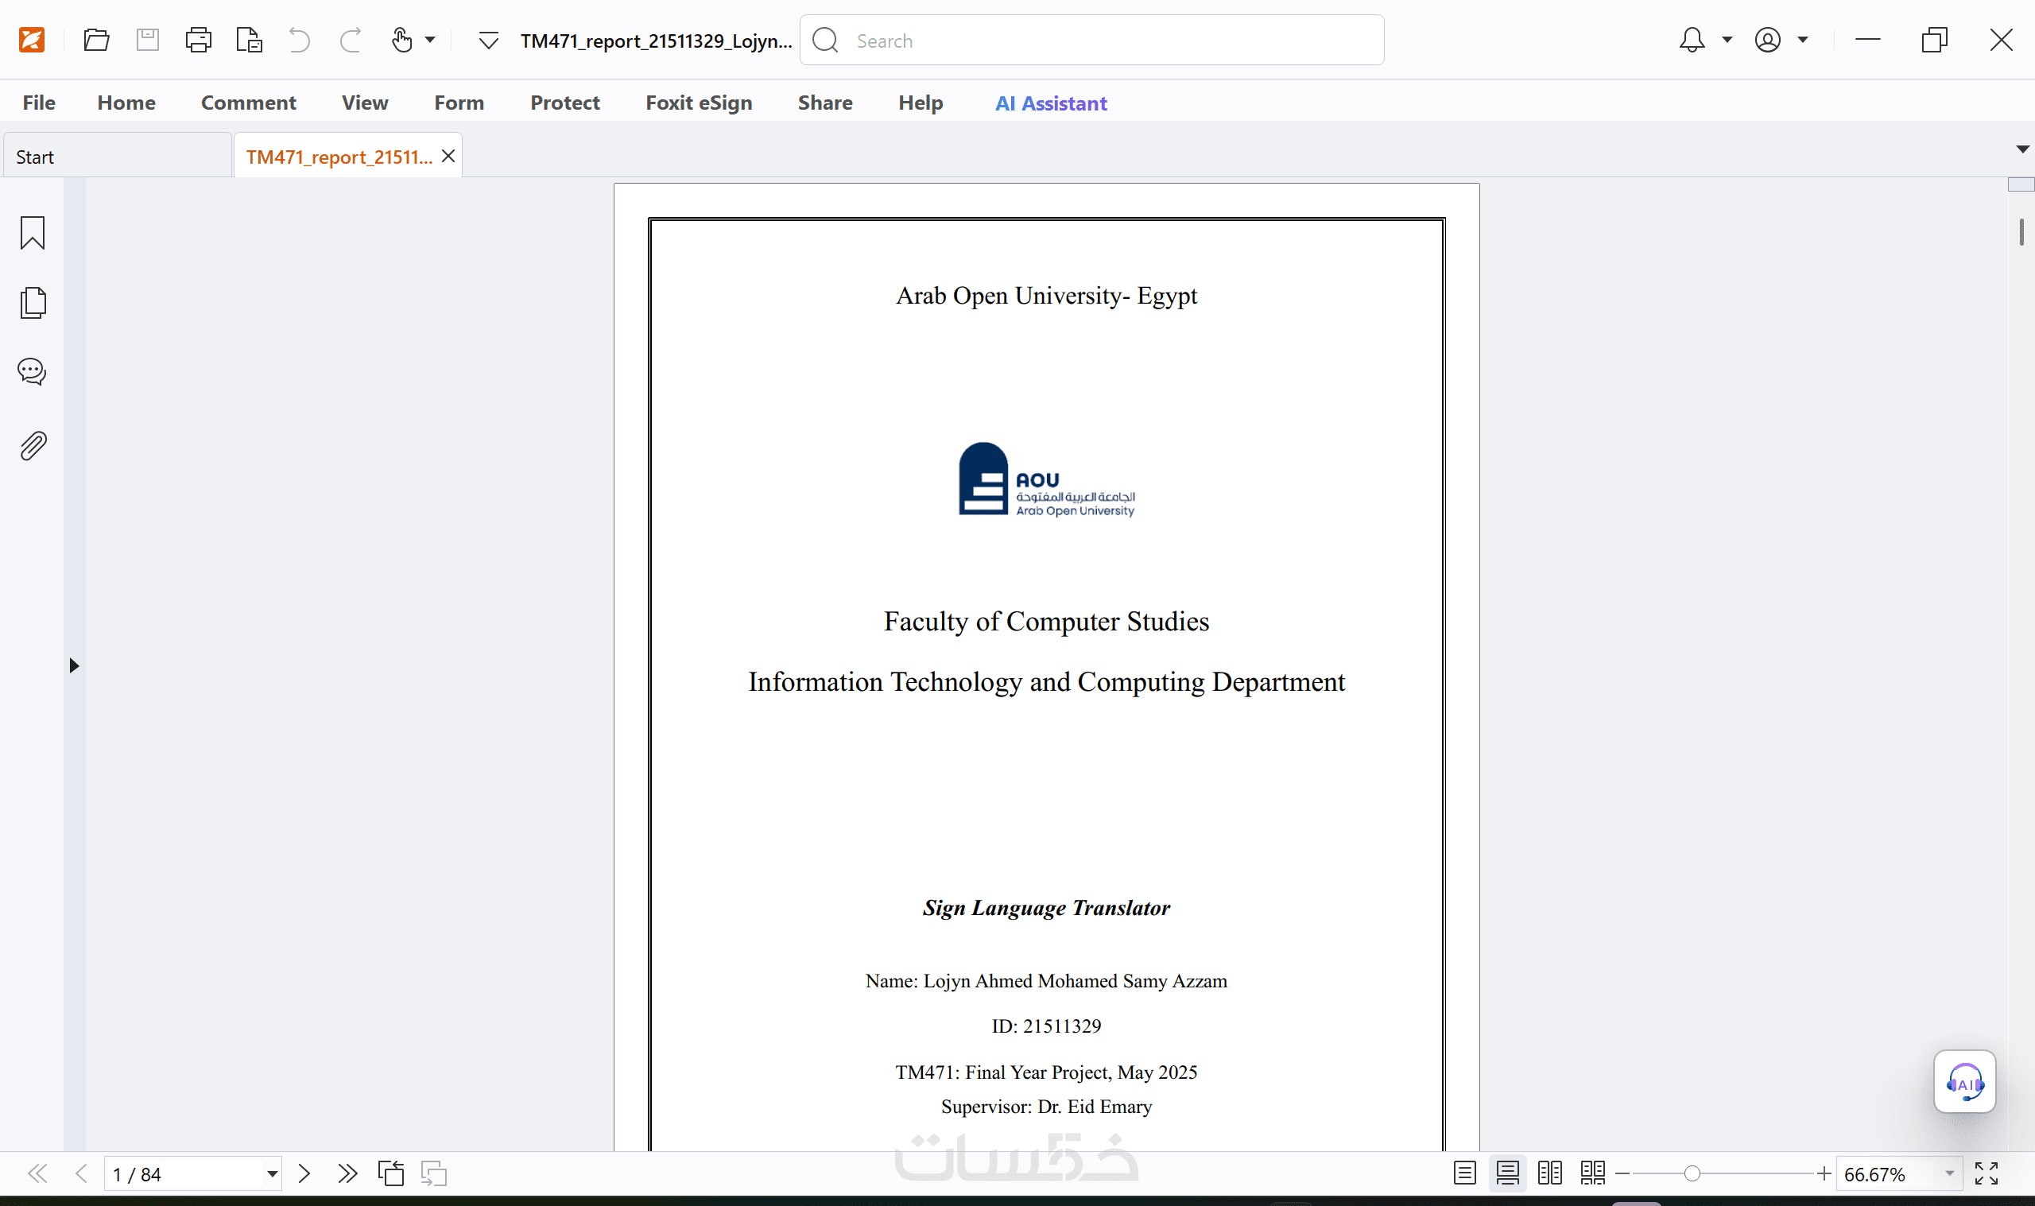Image resolution: width=2035 pixels, height=1206 pixels.
Task: Open the Pages thumbnails panel icon
Action: [x=33, y=303]
